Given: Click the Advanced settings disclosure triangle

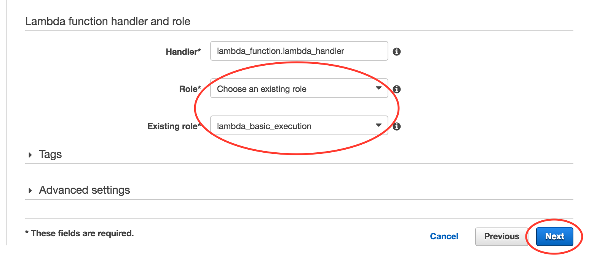Looking at the screenshot, I should (x=30, y=190).
